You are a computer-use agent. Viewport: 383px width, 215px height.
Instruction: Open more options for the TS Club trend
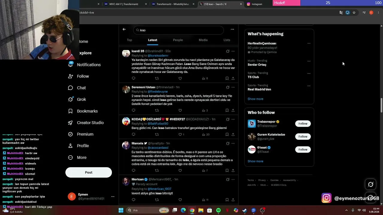(309, 73)
